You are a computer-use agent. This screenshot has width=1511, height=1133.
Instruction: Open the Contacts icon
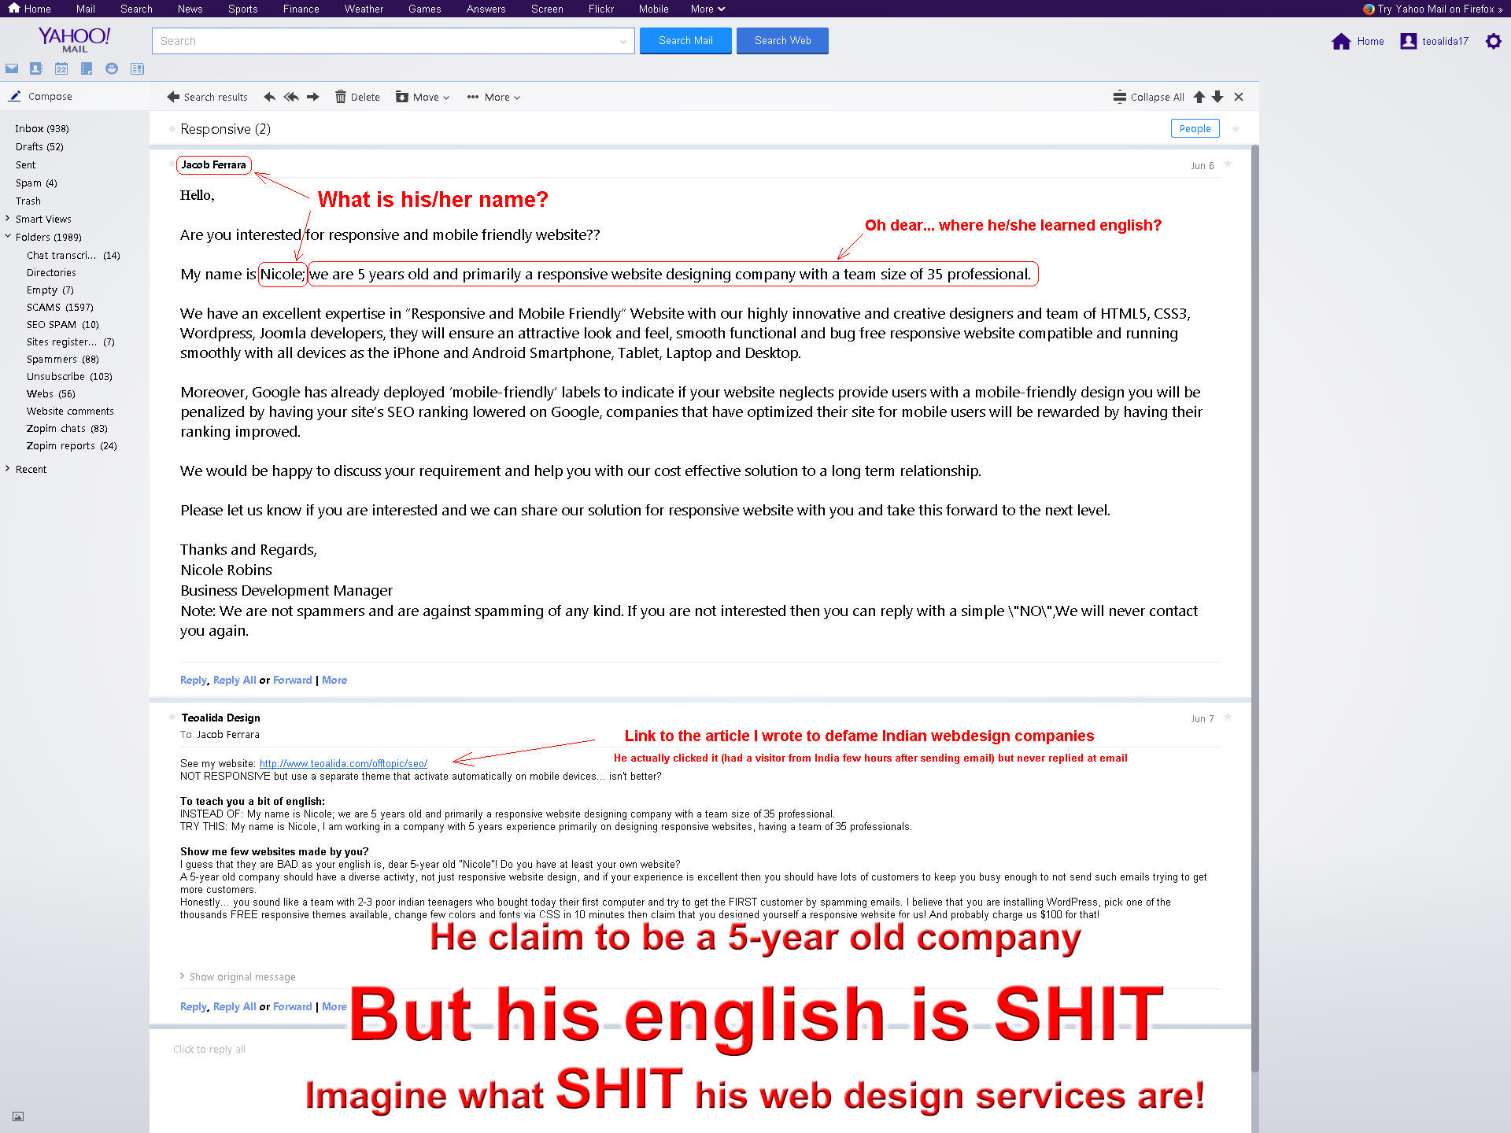coord(36,68)
